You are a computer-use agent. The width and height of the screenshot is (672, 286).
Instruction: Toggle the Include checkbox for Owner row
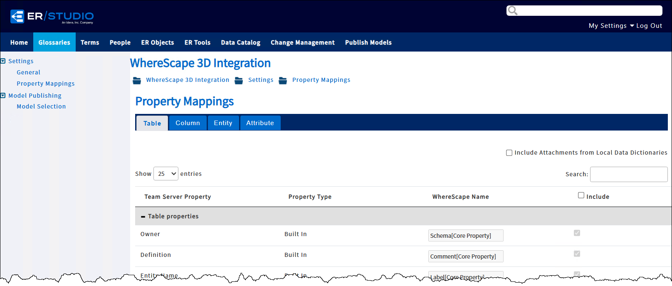[577, 233]
